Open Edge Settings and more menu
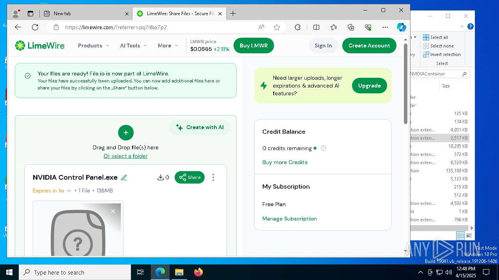 click(385, 27)
